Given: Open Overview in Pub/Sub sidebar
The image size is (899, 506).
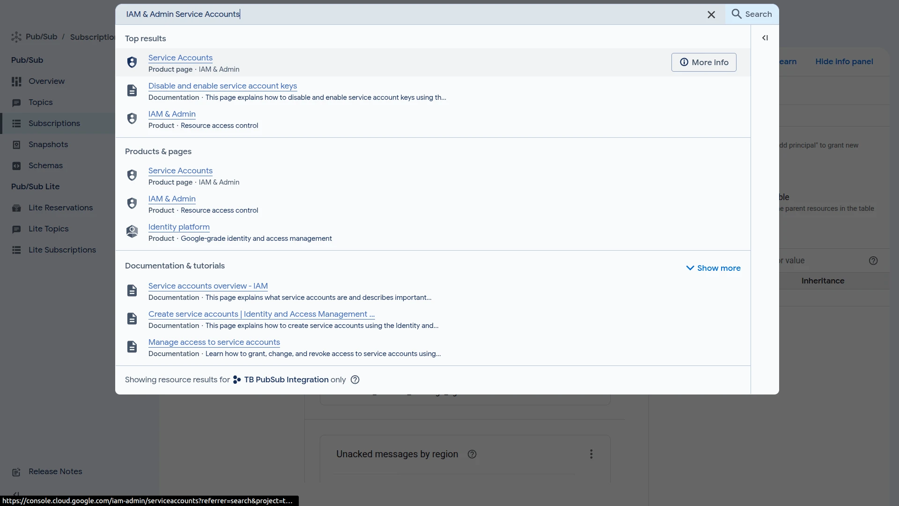Looking at the screenshot, I should pyautogui.click(x=46, y=81).
